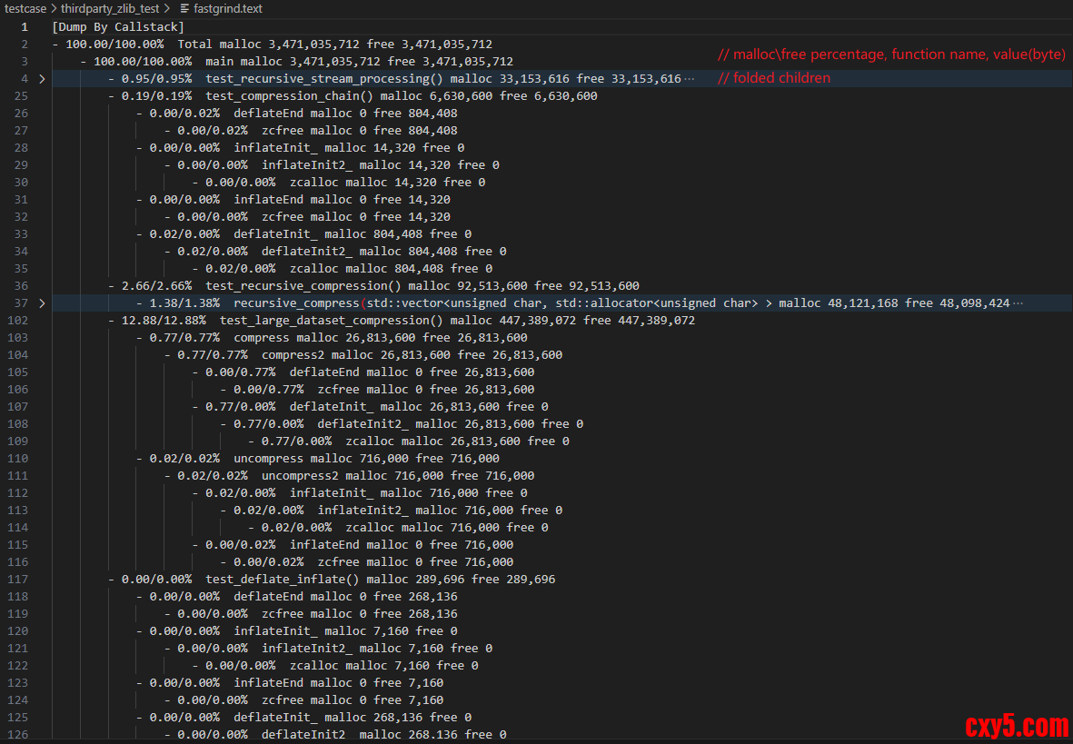Click line number 1 in the gutter
The height and width of the screenshot is (744, 1073).
click(25, 27)
